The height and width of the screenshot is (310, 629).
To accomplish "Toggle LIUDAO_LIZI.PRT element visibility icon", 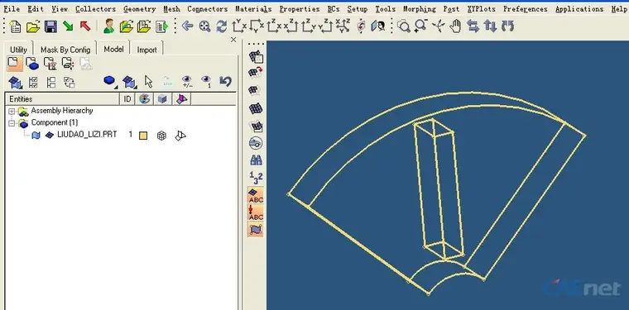I will click(x=50, y=135).
